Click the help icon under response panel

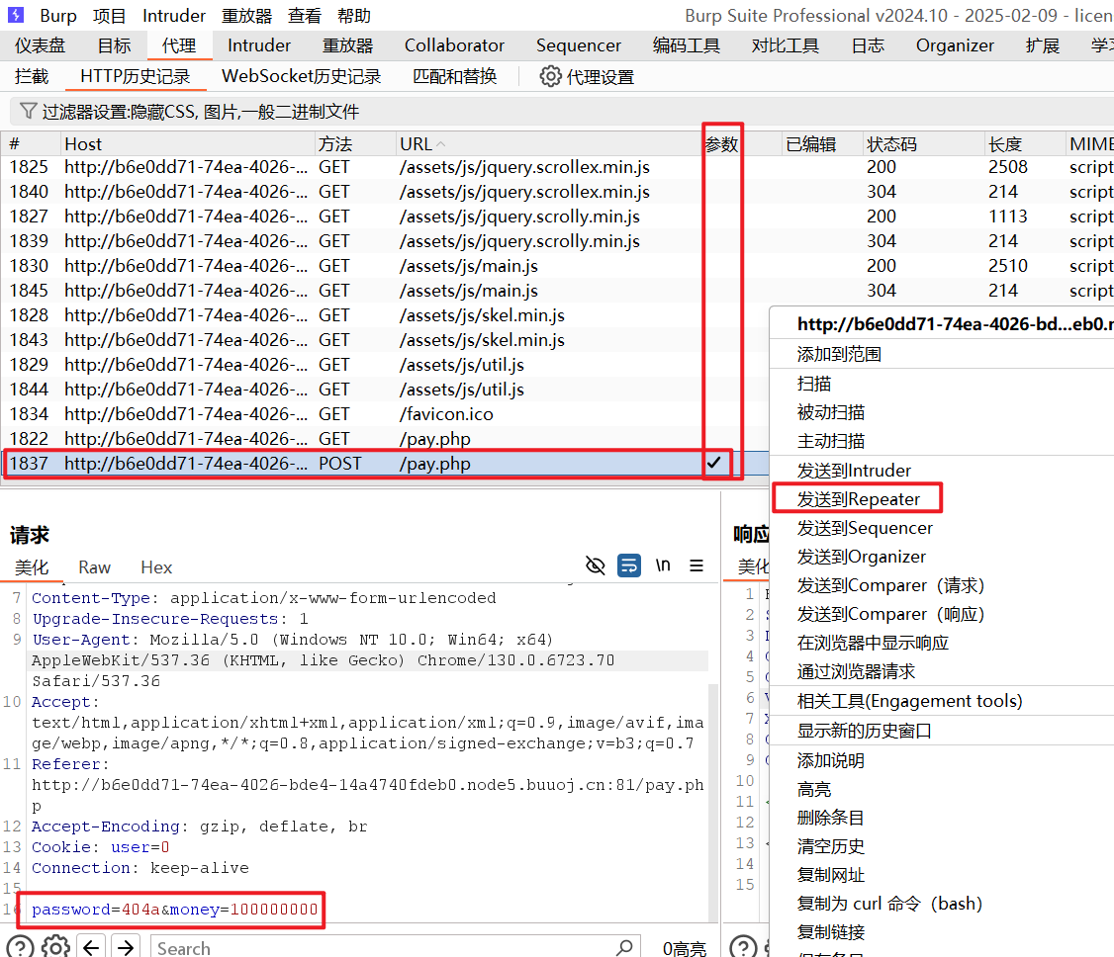tap(743, 947)
